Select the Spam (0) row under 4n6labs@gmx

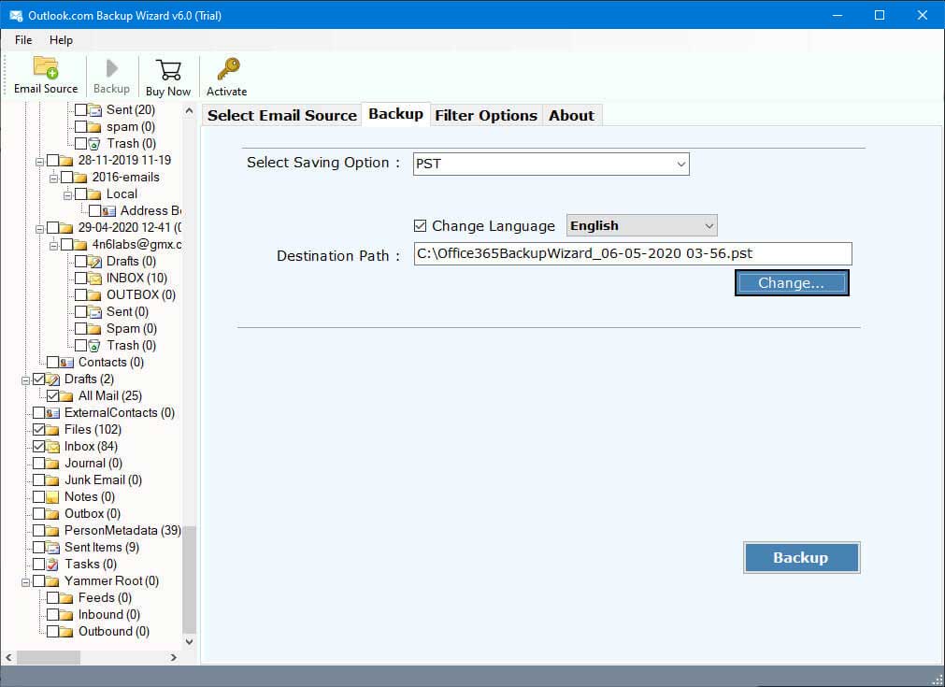[132, 329]
